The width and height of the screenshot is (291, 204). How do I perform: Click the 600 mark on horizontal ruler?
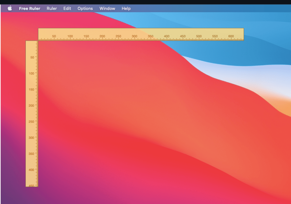click(231, 36)
